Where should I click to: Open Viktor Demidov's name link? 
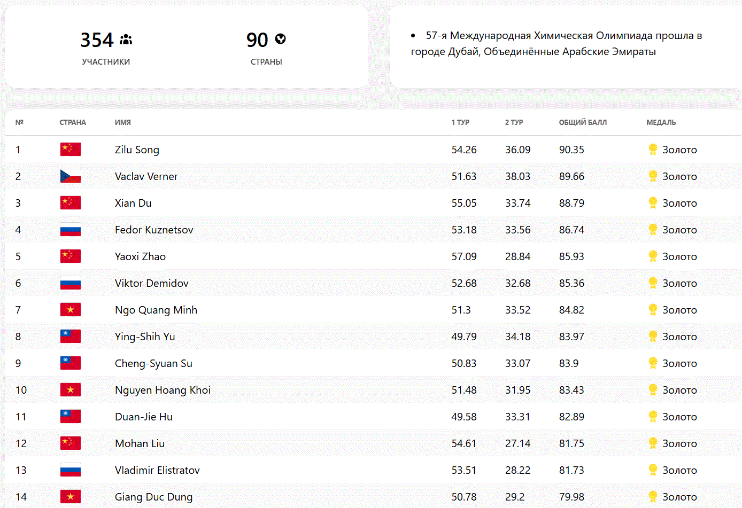coord(151,283)
